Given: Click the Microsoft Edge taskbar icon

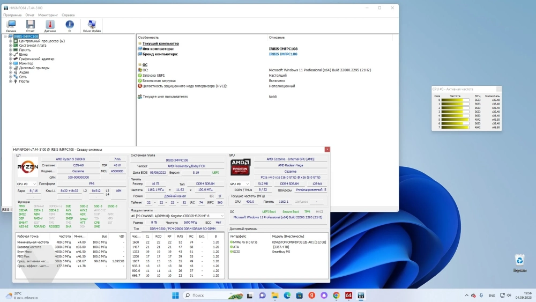Looking at the screenshot, I should [287, 296].
